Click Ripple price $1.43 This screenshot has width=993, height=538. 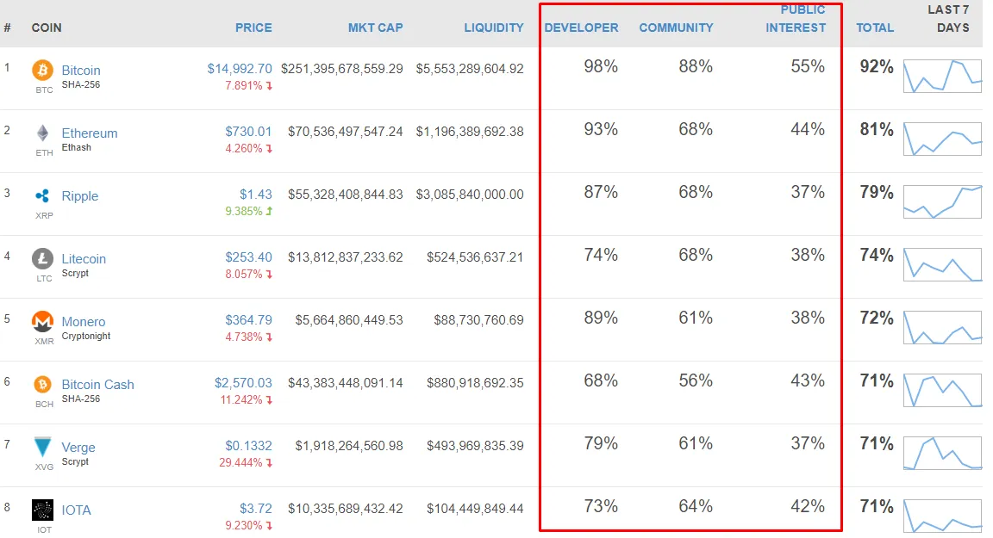256,194
